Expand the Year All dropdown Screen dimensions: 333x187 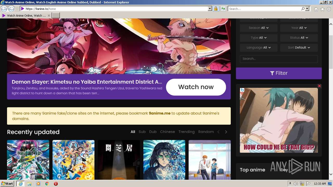click(299, 28)
